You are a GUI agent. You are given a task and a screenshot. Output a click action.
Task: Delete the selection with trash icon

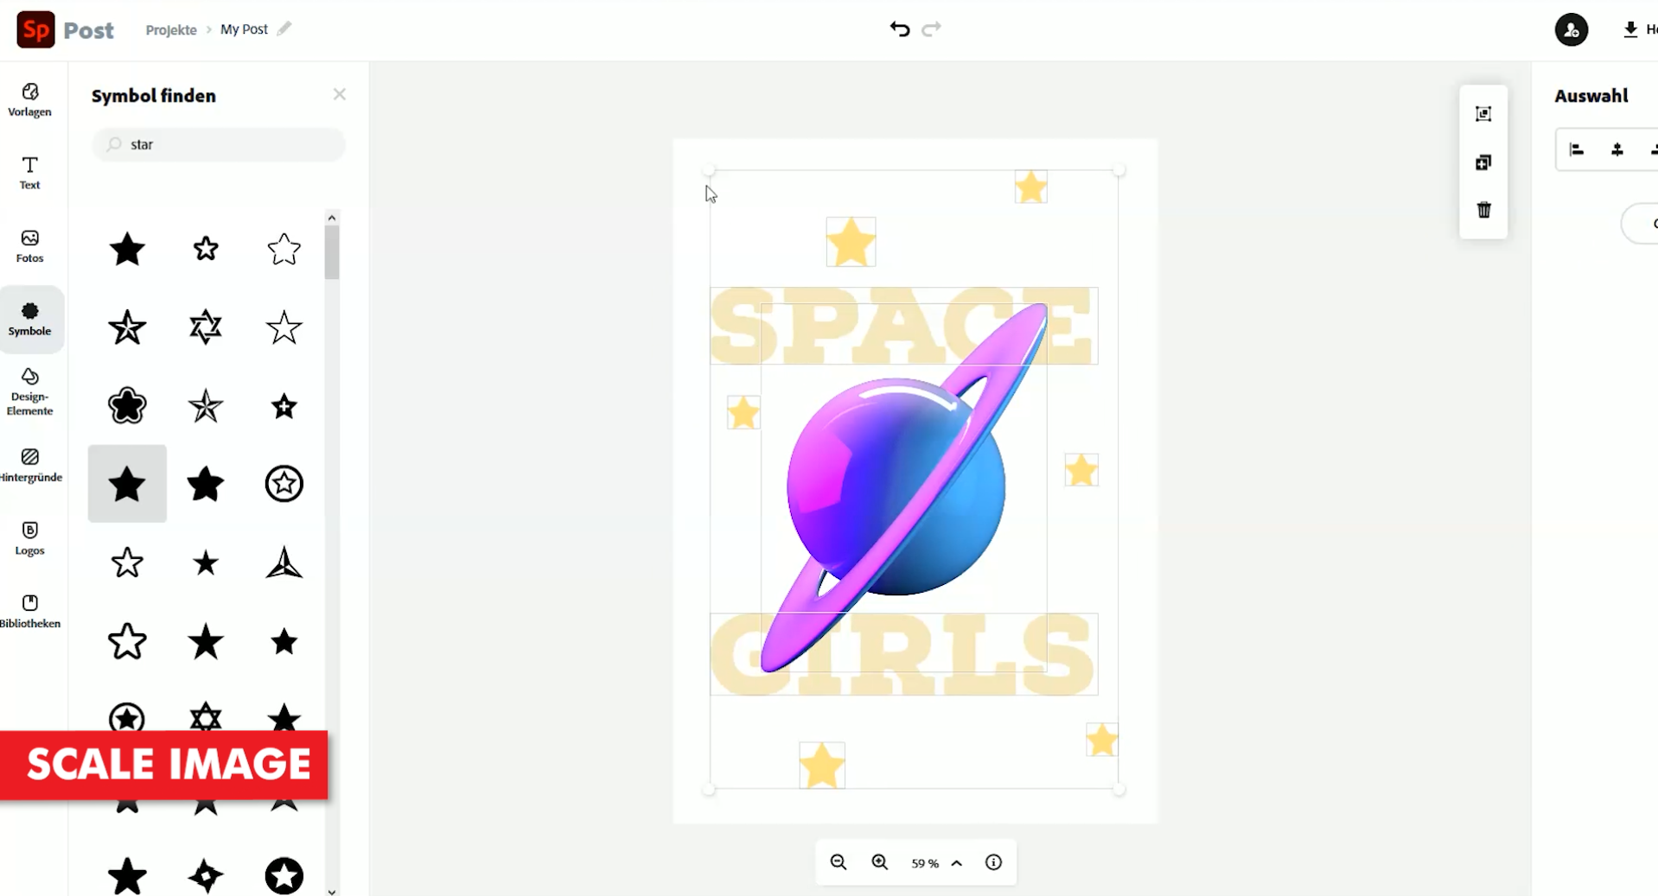pos(1483,210)
